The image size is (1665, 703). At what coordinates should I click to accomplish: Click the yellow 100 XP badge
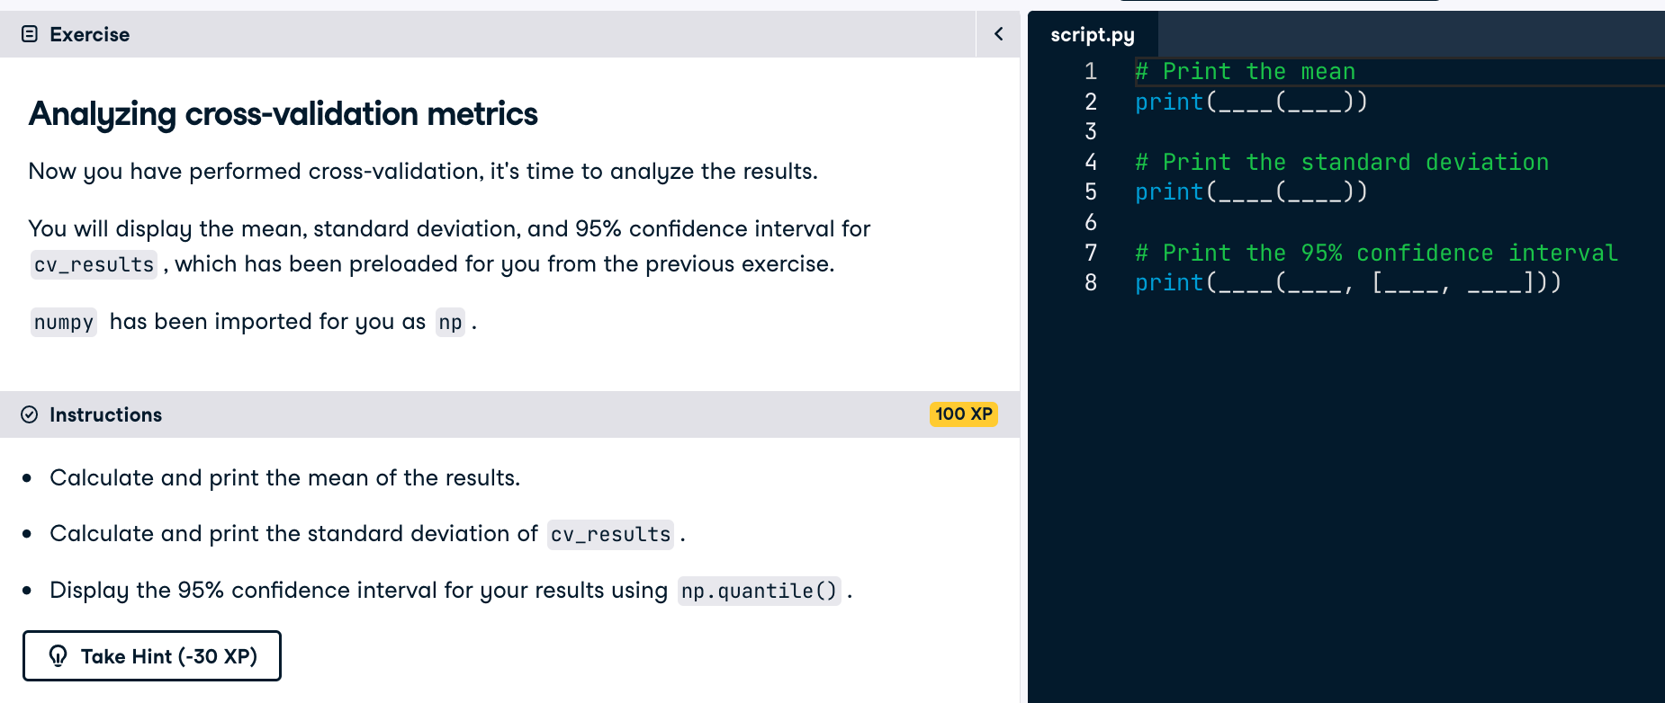pos(963,414)
